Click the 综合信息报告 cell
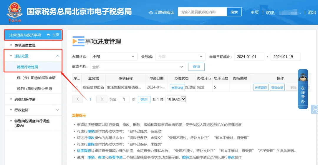 click(94, 87)
